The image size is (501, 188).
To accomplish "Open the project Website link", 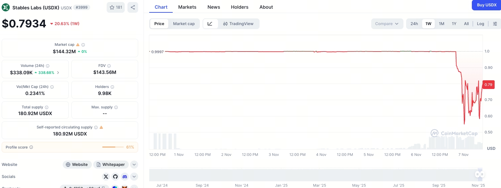I will tap(77, 165).
